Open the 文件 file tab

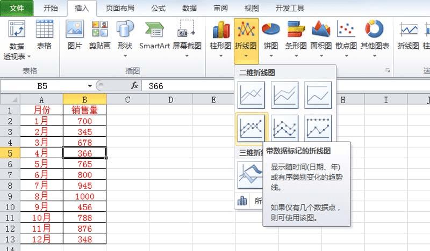17,8
